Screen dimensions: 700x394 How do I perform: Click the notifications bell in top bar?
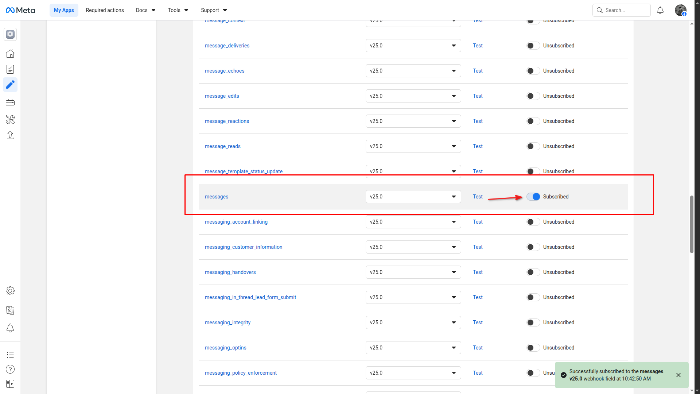click(660, 10)
